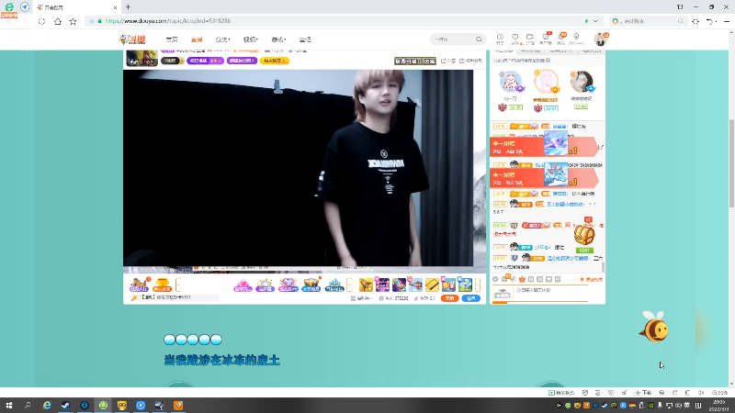Viewport: 735px width, 413px height.
Task: Open the Douyu logo homepage link
Action: [132, 39]
